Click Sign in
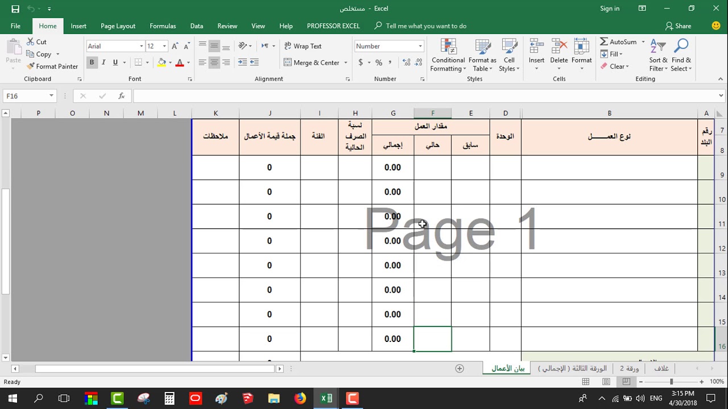The image size is (728, 409). (610, 9)
